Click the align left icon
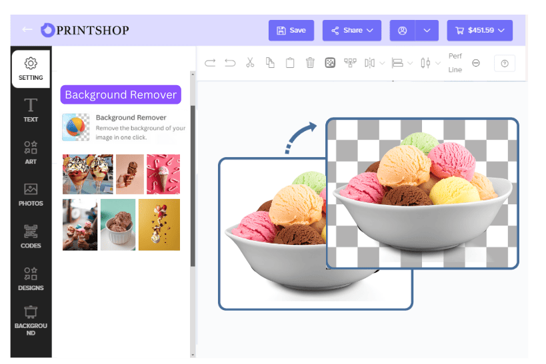Screen dimensions: 546x364 click(397, 63)
